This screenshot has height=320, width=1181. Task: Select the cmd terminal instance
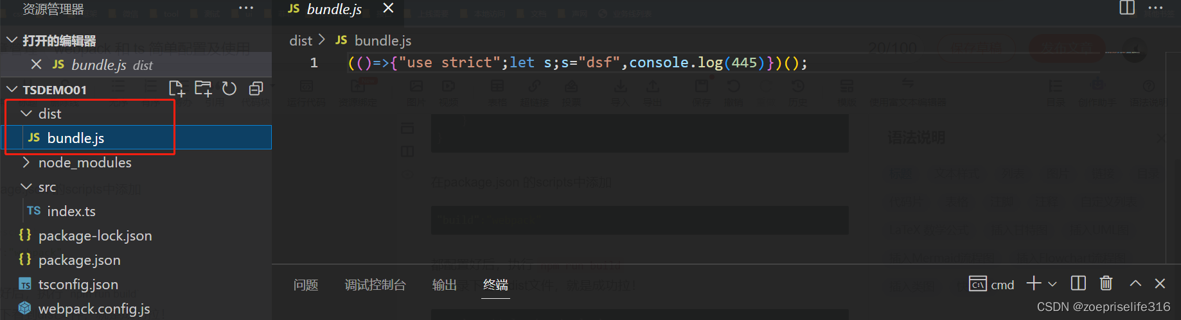[991, 284]
